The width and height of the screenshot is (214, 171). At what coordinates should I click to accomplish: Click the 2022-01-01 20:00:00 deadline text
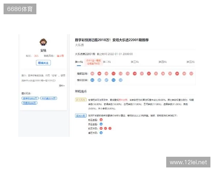pyautogui.click(x=120, y=54)
